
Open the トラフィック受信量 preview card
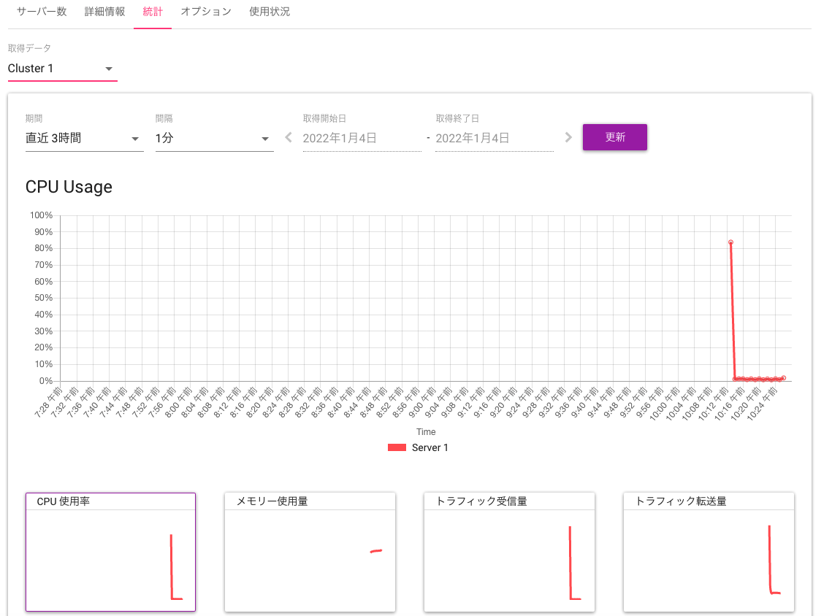[x=509, y=553]
